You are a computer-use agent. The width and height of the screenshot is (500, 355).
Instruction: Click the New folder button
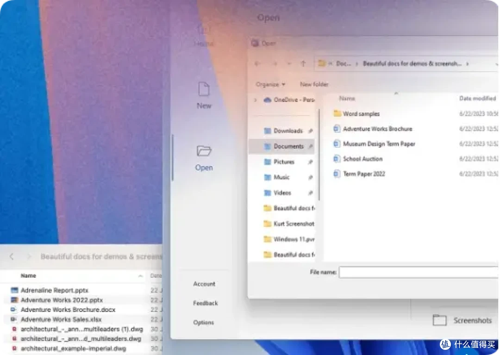[x=314, y=84]
